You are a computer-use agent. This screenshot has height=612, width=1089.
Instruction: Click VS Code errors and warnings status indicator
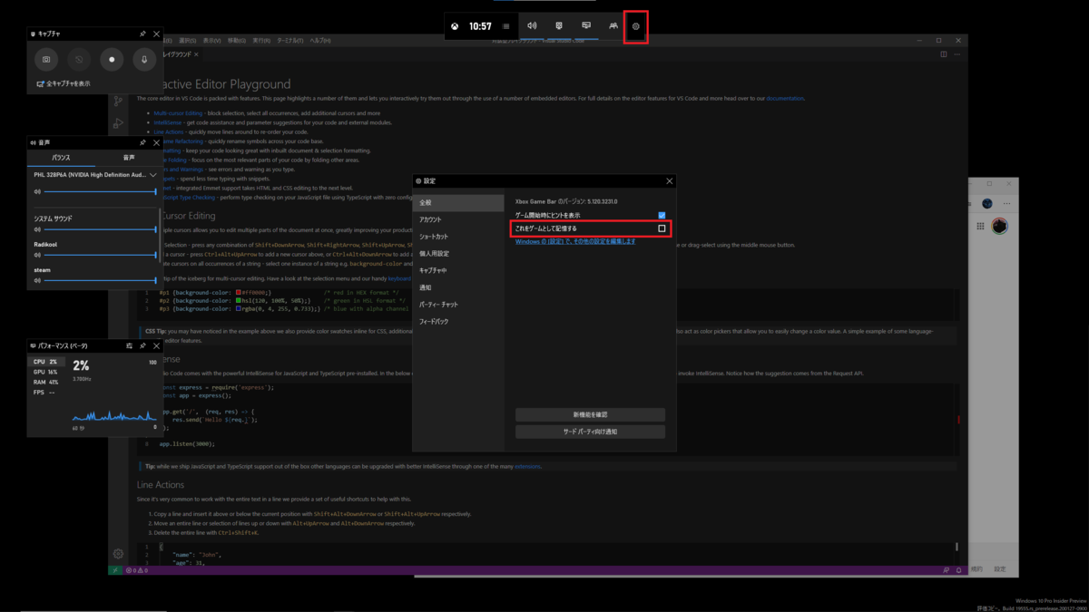137,570
